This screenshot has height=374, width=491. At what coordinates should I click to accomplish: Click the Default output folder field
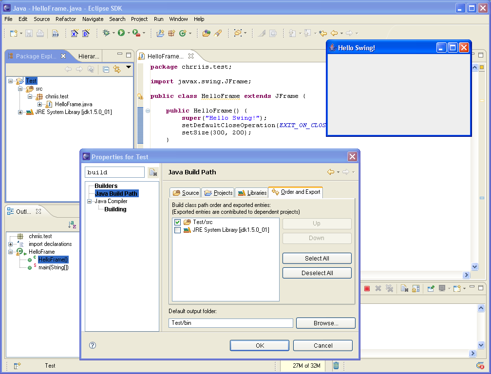coord(231,323)
